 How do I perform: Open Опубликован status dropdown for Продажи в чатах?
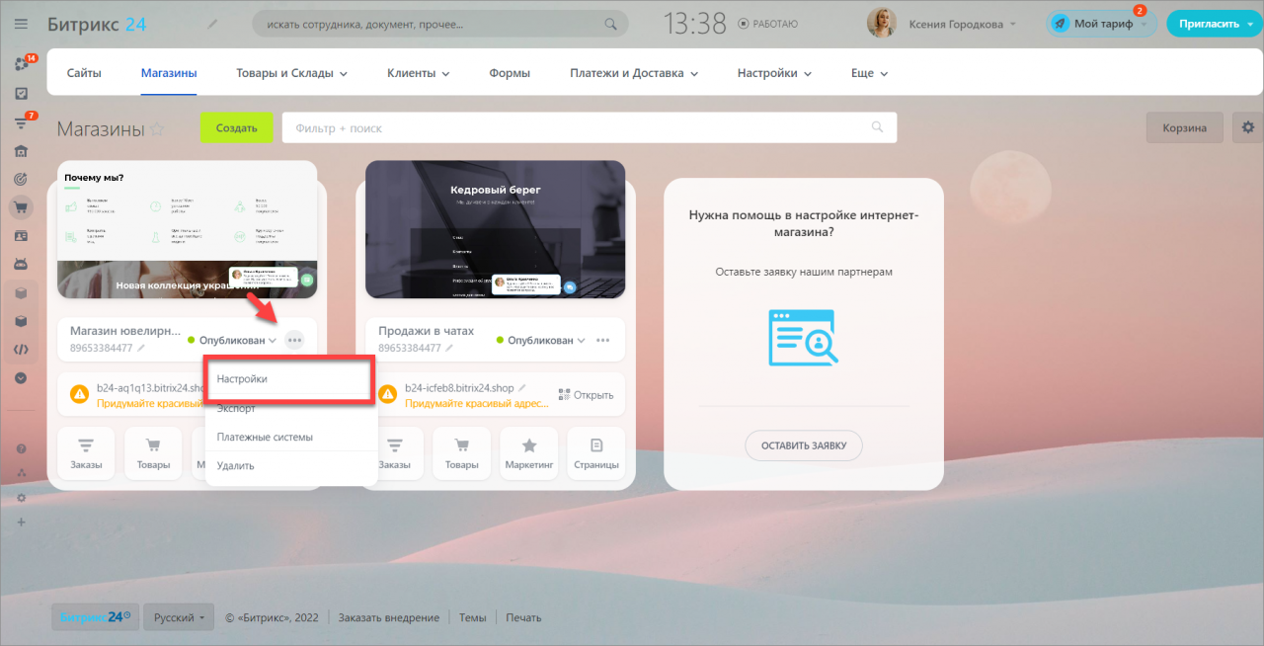tap(541, 340)
